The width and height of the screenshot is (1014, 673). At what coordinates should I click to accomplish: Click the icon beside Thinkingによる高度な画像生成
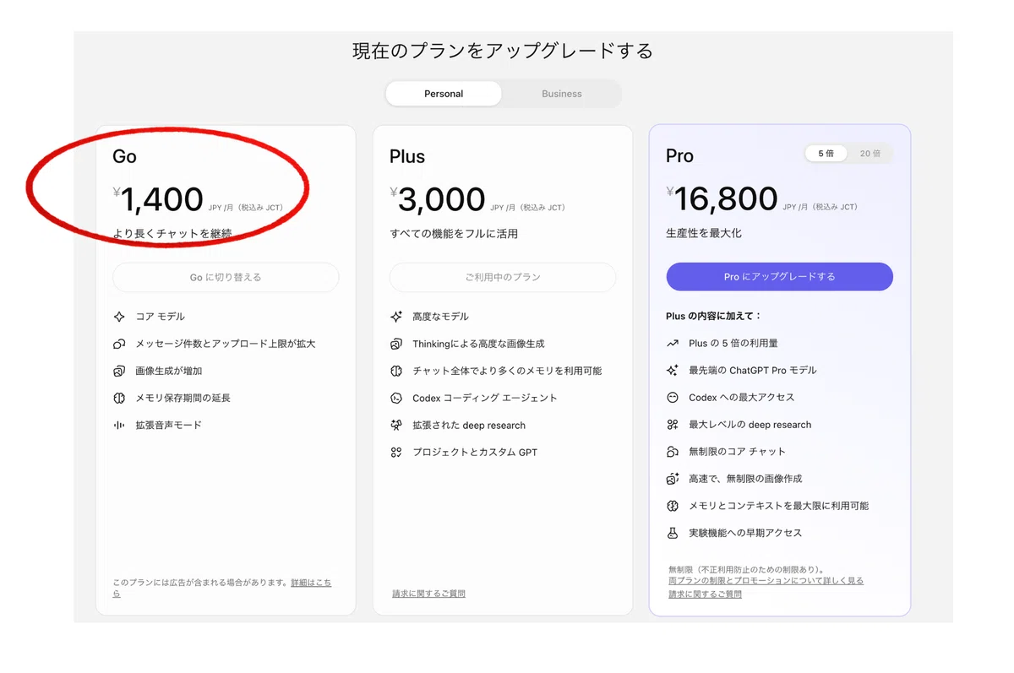click(396, 344)
